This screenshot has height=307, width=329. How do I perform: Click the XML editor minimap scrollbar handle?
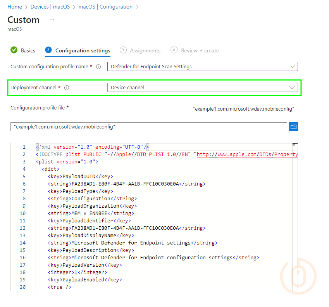pos(295,144)
